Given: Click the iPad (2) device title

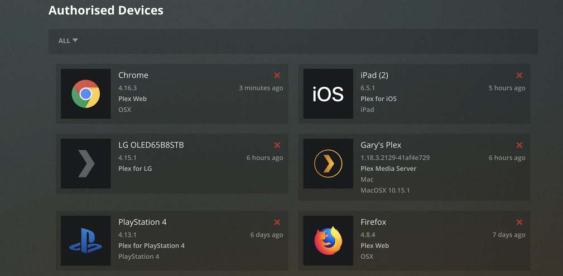Looking at the screenshot, I should coord(374,75).
